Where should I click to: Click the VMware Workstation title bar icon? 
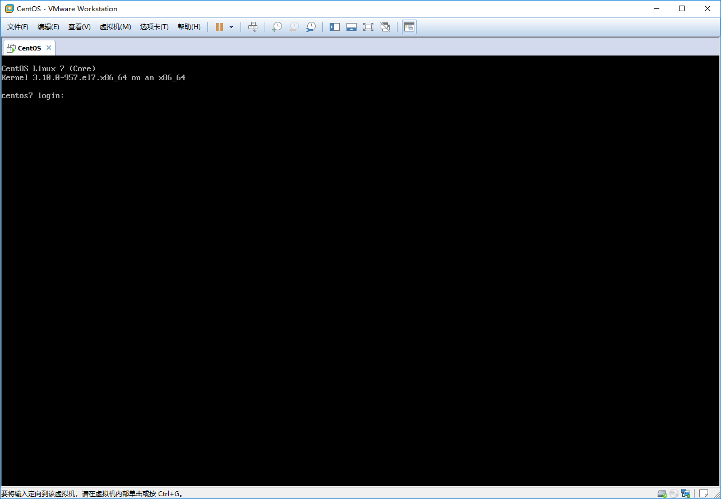9,8
